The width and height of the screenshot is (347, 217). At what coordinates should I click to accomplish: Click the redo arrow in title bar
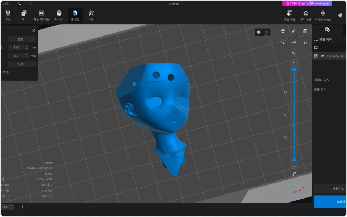[30, 3]
